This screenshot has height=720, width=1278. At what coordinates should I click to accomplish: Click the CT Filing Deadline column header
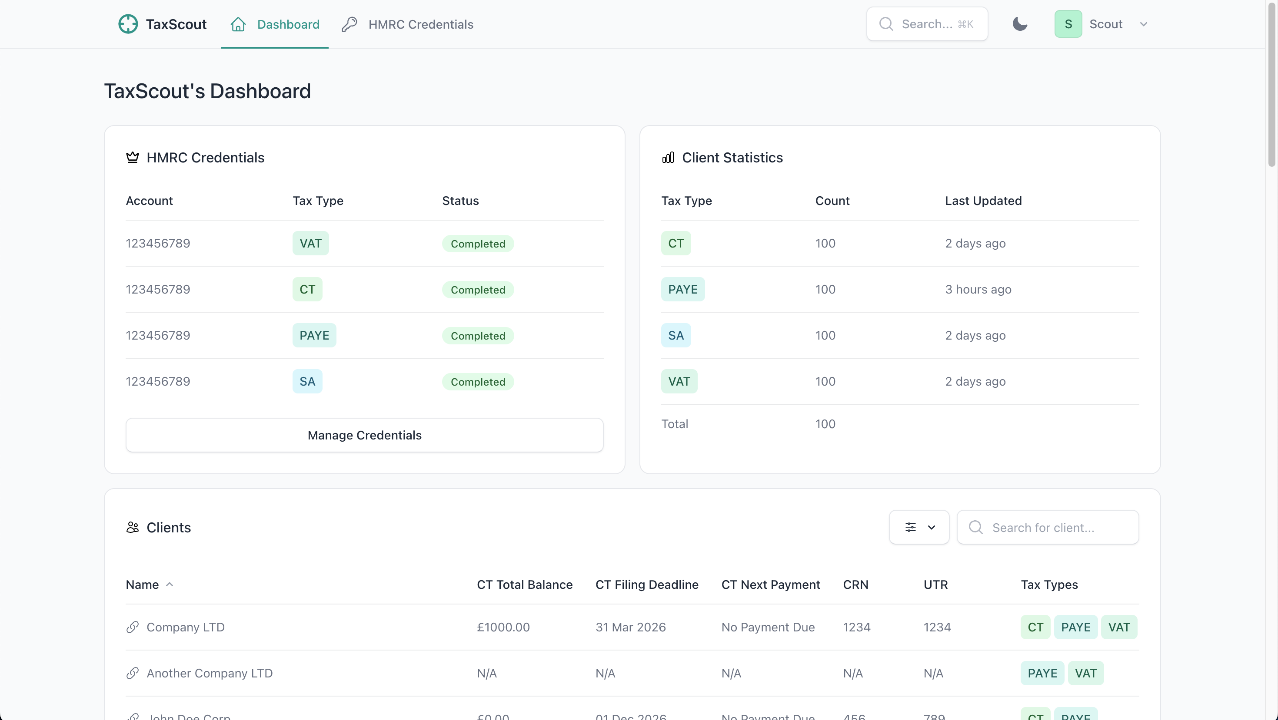click(x=647, y=584)
